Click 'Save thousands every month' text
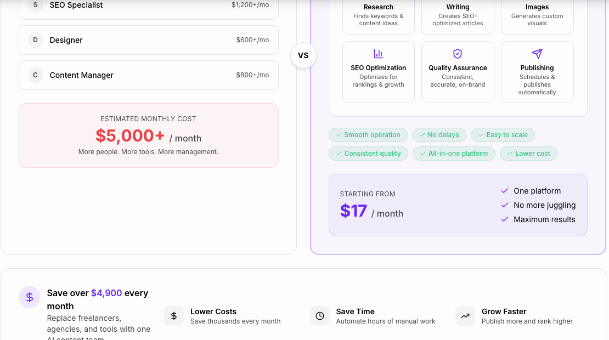This screenshot has height=340, width=609. tap(235, 321)
